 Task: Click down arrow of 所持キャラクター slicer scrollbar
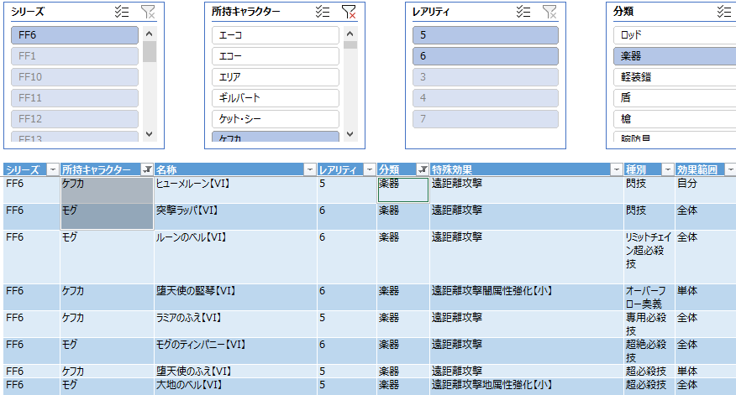point(350,134)
